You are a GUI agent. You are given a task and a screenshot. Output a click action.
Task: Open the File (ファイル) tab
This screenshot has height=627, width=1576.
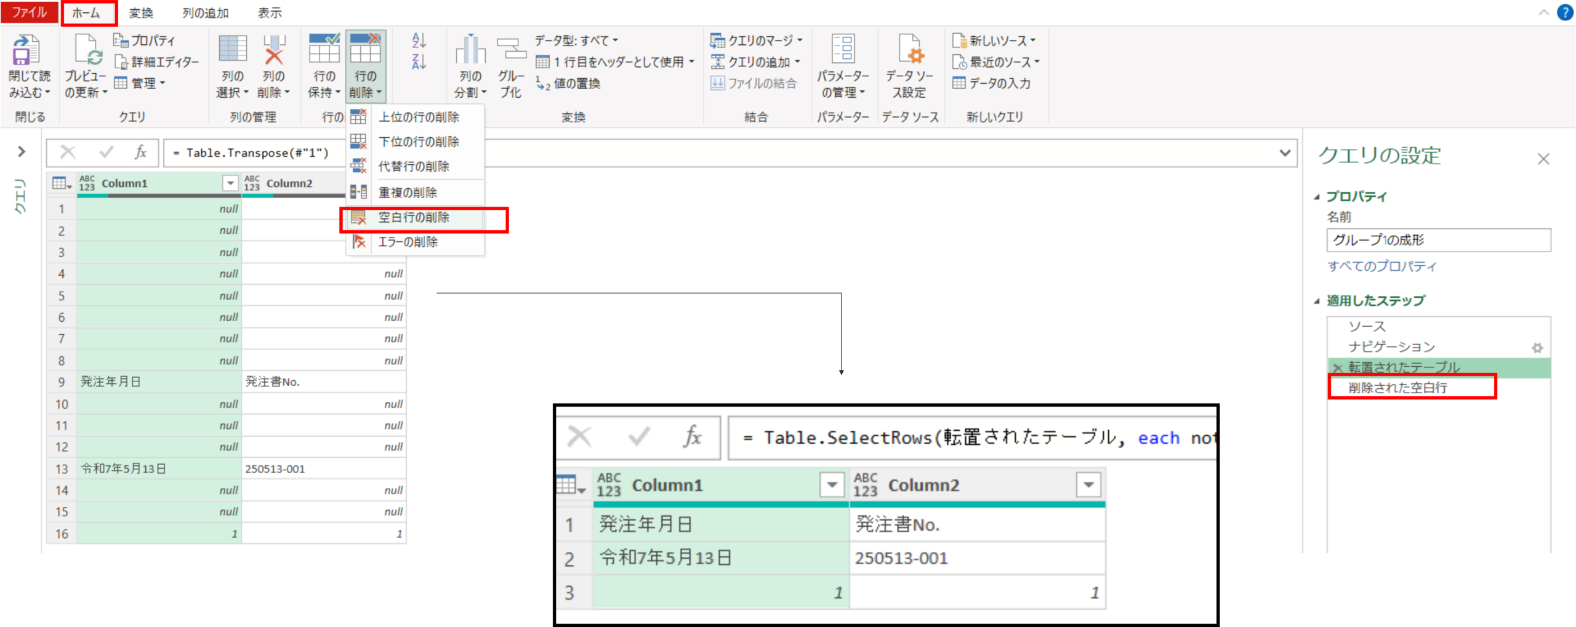click(x=30, y=12)
